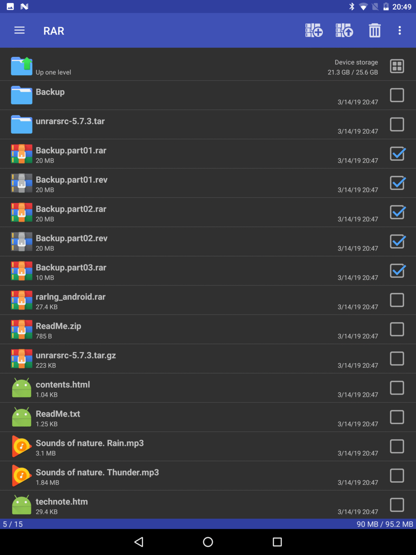Viewport: 416px width, 555px height.
Task: Tap the music icon for Sounds of nature. Rain.mp3
Action: [21, 446]
